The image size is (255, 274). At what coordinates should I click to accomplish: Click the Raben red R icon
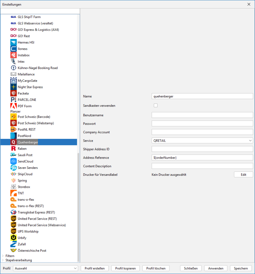pos(13,149)
